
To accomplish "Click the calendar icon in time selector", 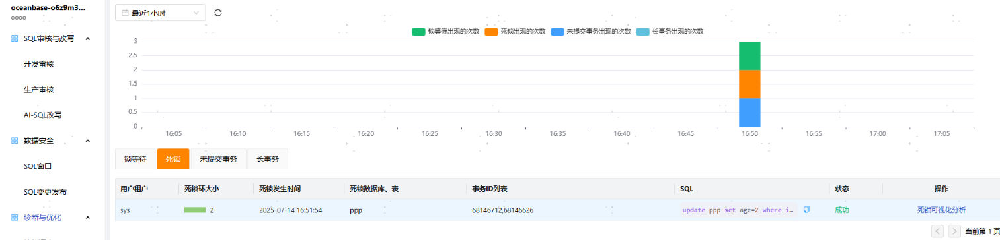I will (125, 13).
